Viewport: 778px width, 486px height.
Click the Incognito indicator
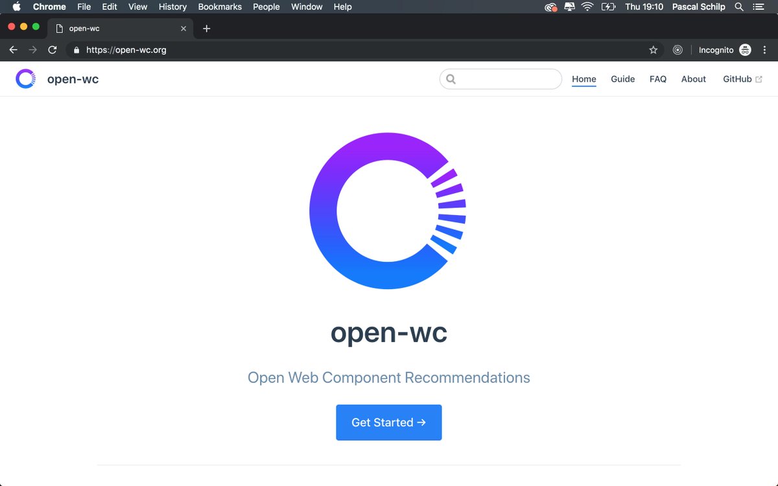tap(725, 50)
